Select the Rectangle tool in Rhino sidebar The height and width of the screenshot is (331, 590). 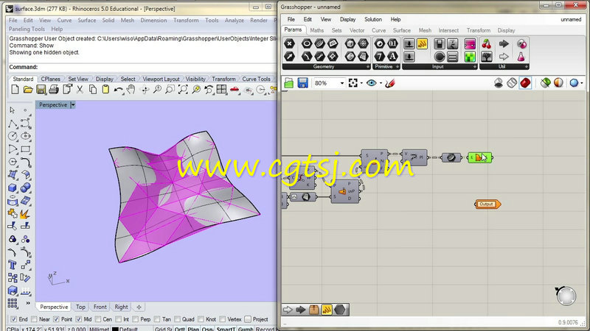pos(26,149)
